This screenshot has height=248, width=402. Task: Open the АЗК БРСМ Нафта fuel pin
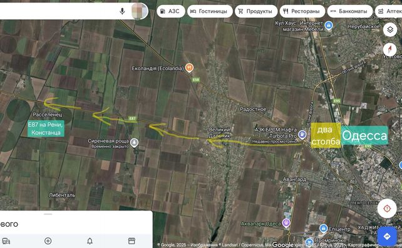tap(302, 135)
